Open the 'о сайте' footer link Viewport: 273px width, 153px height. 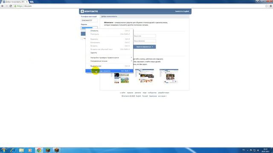point(122,93)
